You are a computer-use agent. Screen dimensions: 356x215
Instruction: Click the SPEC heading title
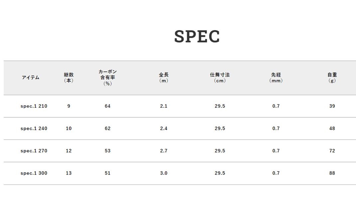point(197,36)
